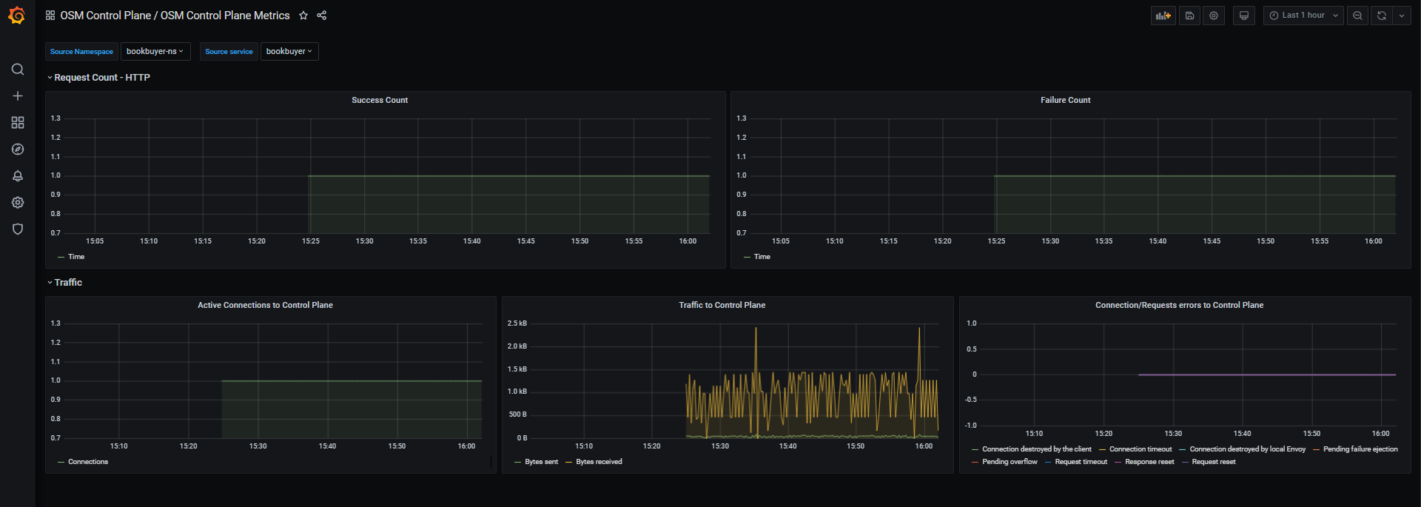Click the Create plus icon in sidebar
This screenshot has width=1421, height=507.
[x=18, y=96]
